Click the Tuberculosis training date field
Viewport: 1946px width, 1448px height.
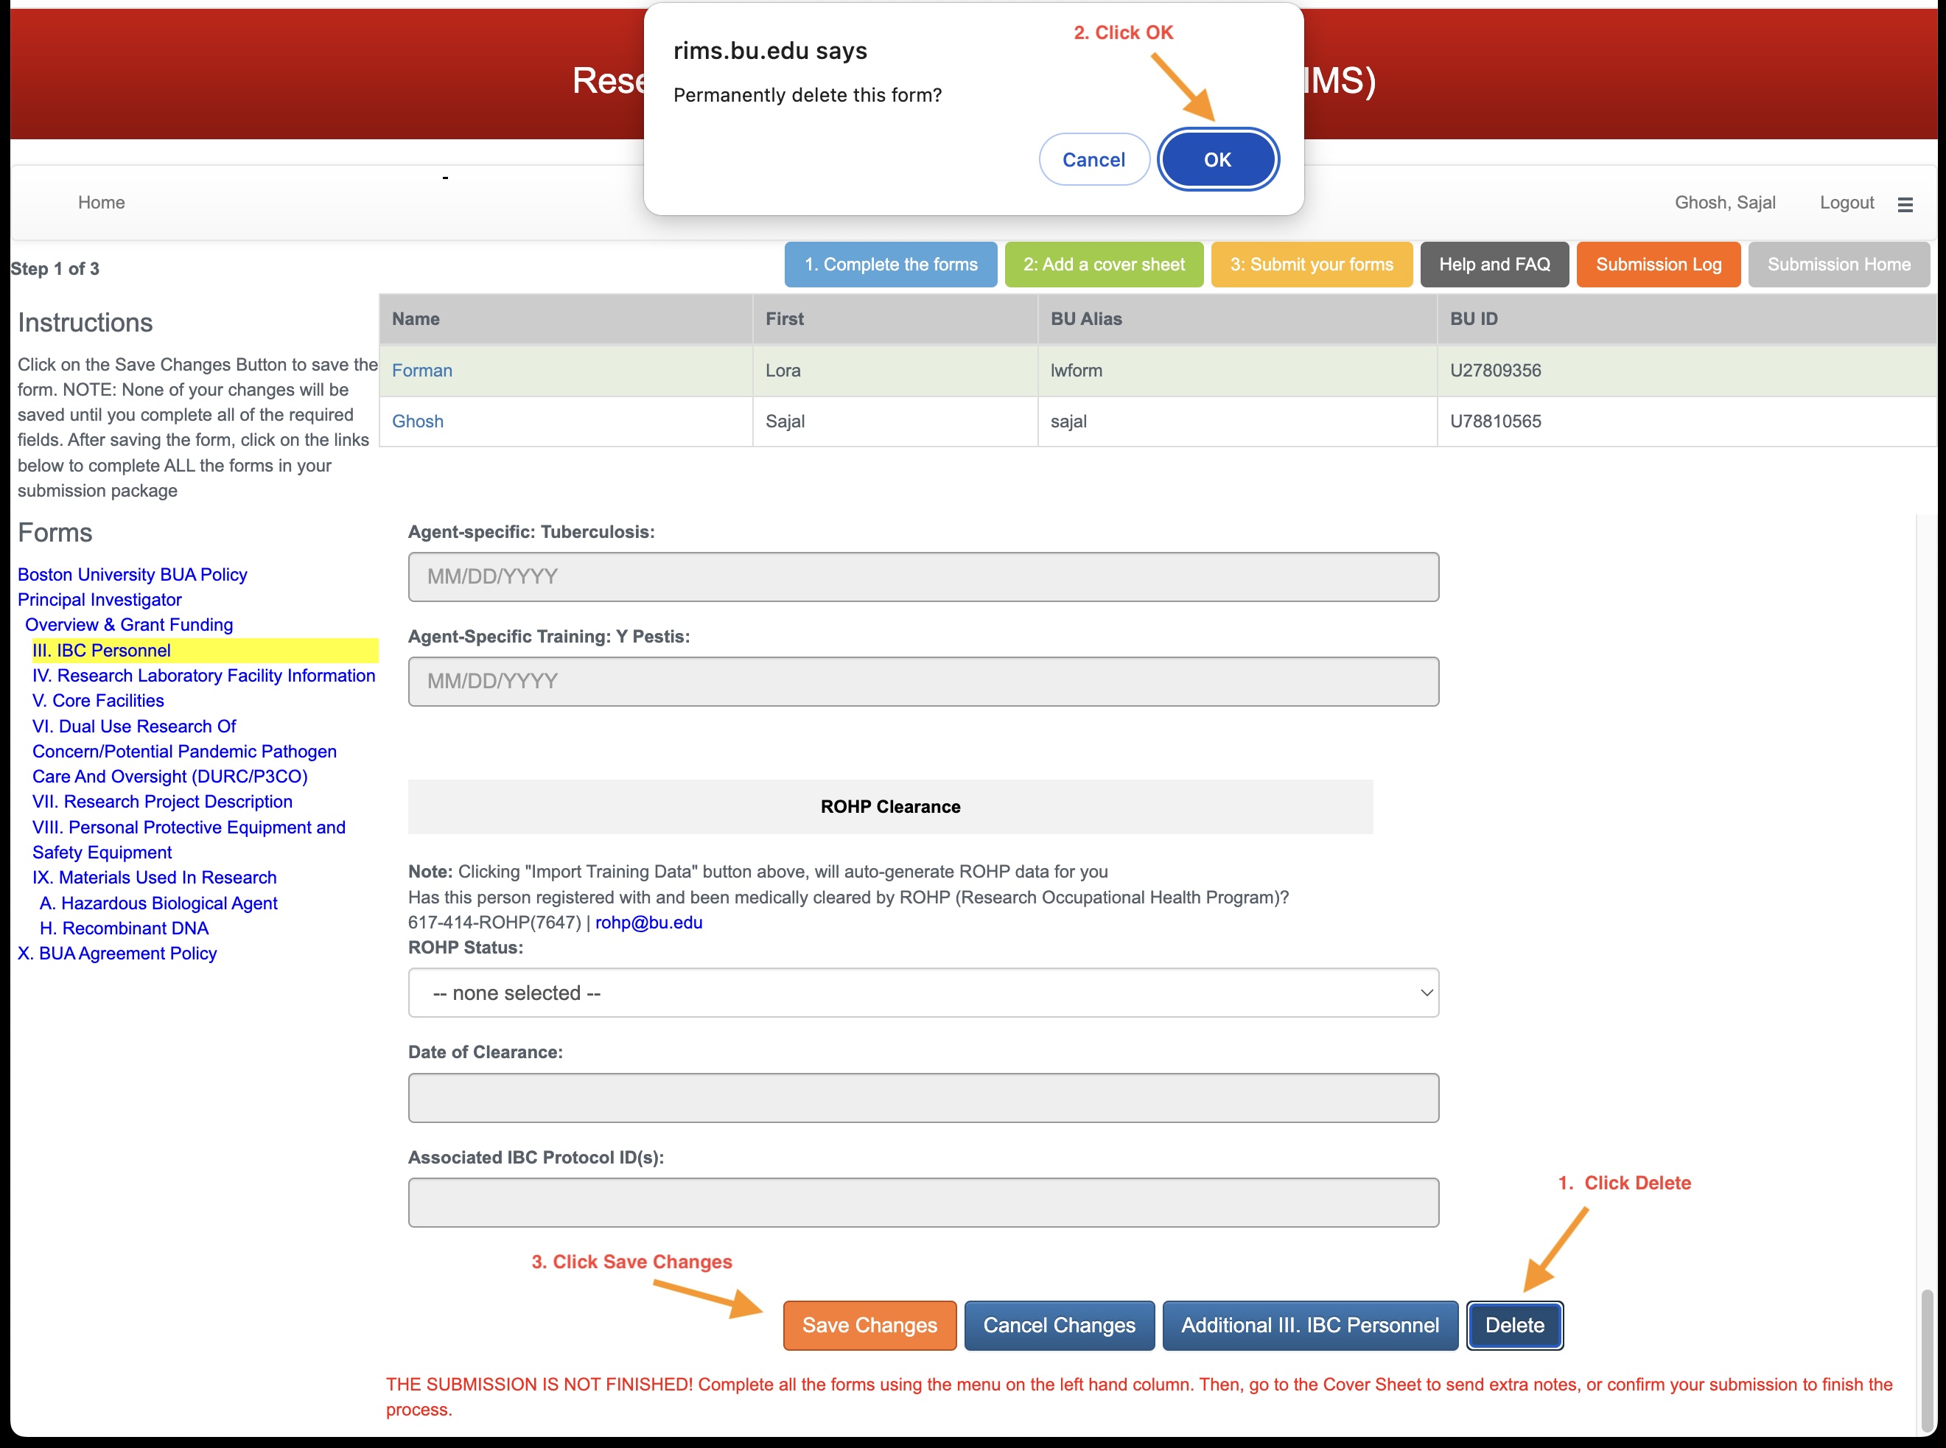[x=923, y=577]
